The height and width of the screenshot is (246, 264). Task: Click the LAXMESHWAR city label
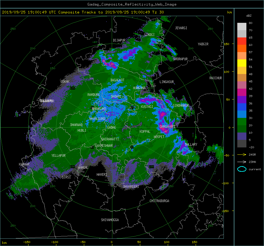coord(104,146)
